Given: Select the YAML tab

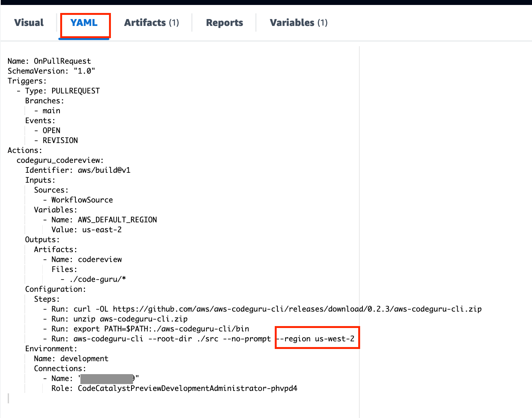Looking at the screenshot, I should click(x=84, y=23).
